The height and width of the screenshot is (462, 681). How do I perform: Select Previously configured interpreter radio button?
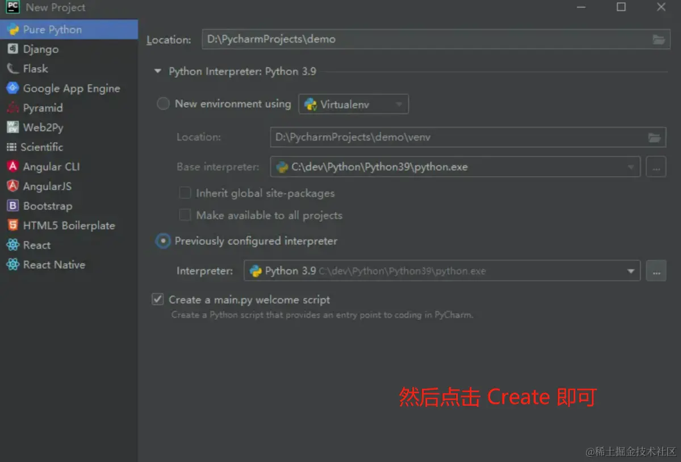[x=163, y=241]
